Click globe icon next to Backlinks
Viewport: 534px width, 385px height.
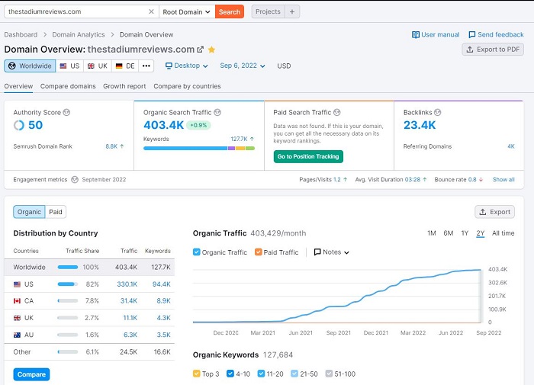point(438,112)
